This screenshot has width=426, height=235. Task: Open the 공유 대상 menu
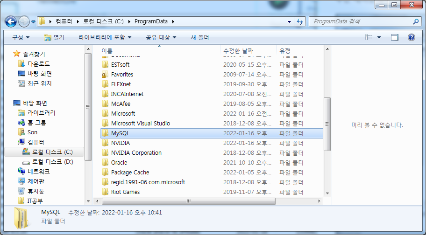click(x=161, y=37)
